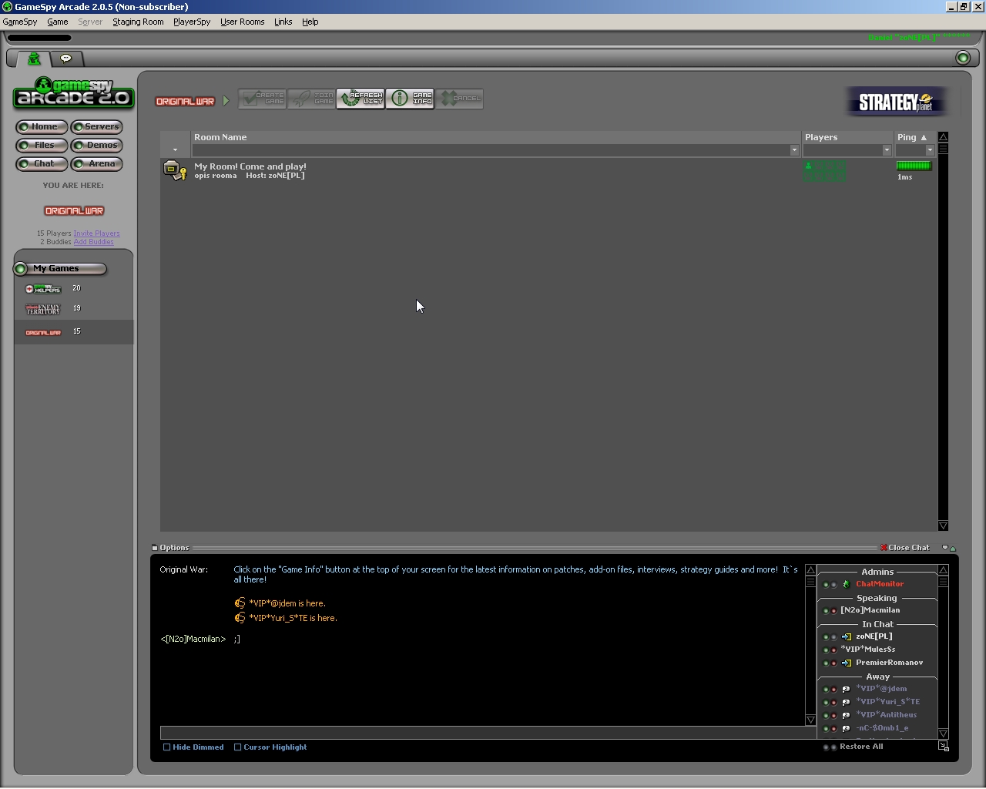Click the chat message input field

(x=488, y=733)
